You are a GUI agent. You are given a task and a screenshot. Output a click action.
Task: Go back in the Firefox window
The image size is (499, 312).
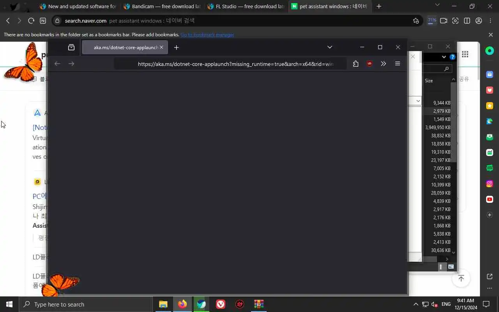(x=57, y=64)
